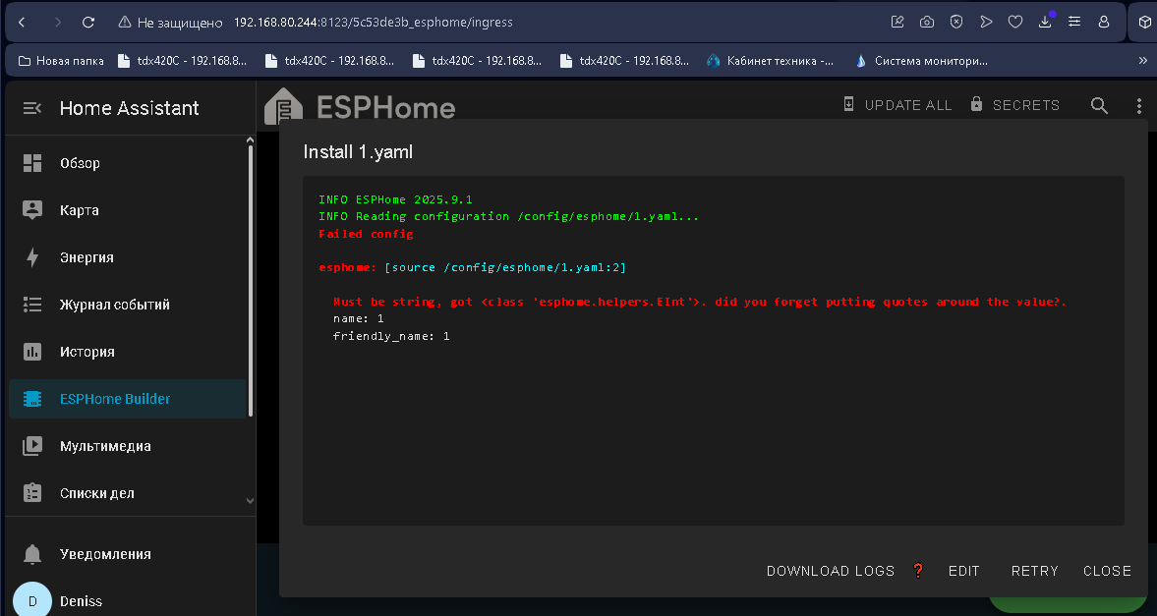Select Журнал событий in sidebar

tap(114, 305)
